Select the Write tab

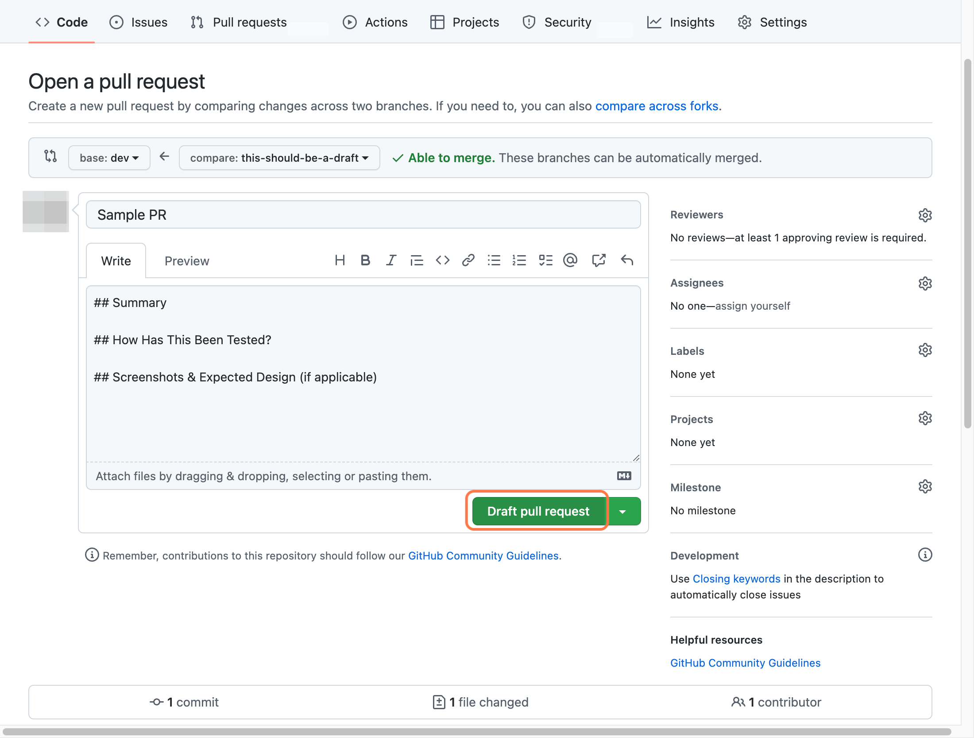116,261
